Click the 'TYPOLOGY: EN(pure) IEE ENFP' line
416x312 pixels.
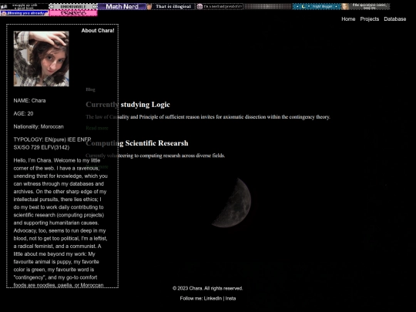(52, 139)
